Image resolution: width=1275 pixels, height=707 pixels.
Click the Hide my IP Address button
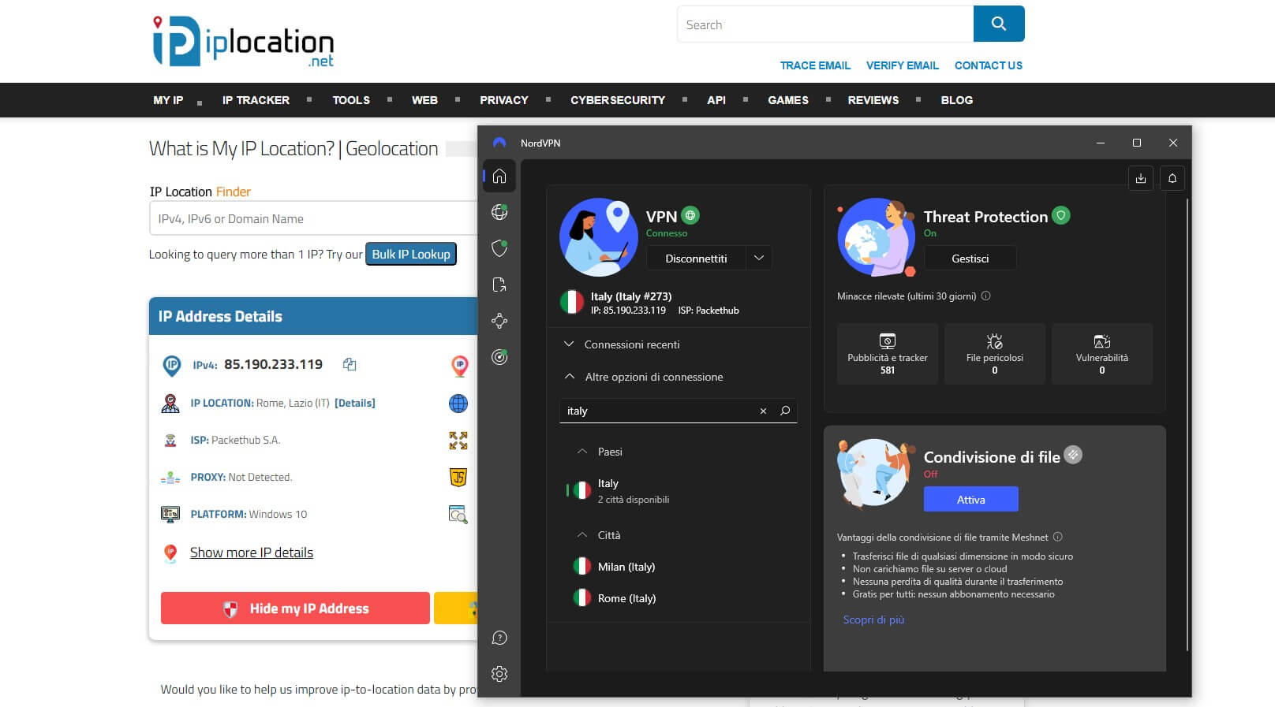[x=295, y=608]
